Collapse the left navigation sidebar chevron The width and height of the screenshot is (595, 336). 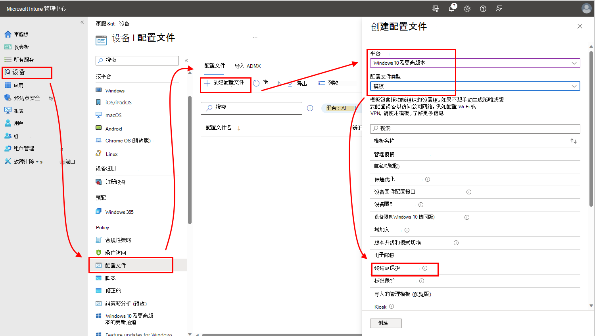[x=82, y=22]
